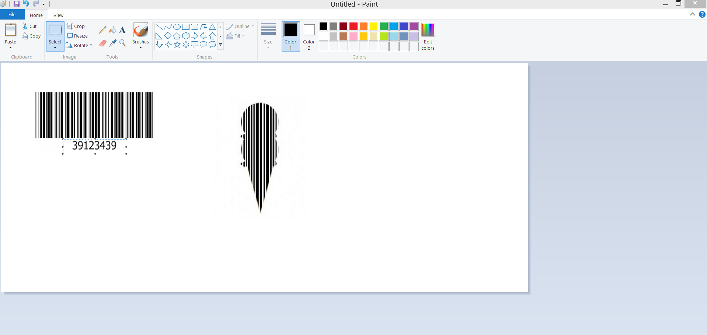Screen dimensions: 707x335
Task: Choose the Five-point star shape
Action: 177,45
